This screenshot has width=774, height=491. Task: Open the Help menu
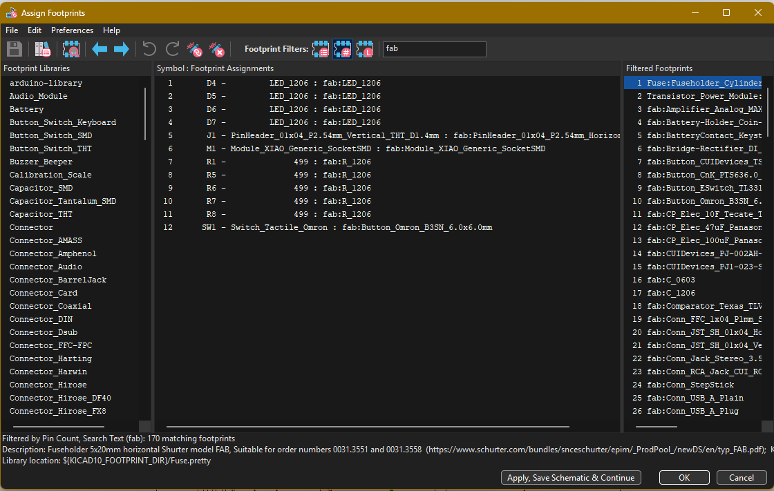coord(111,30)
